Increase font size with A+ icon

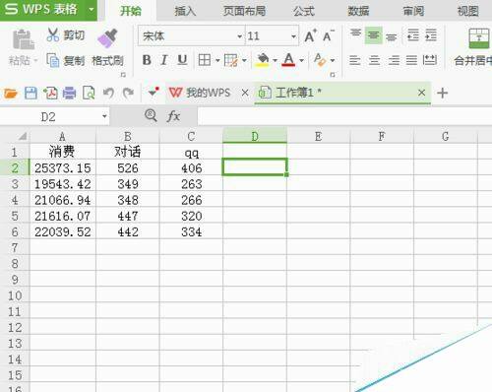coord(310,35)
